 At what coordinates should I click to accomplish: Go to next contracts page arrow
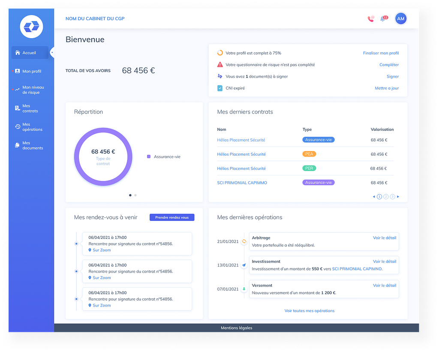[398, 196]
